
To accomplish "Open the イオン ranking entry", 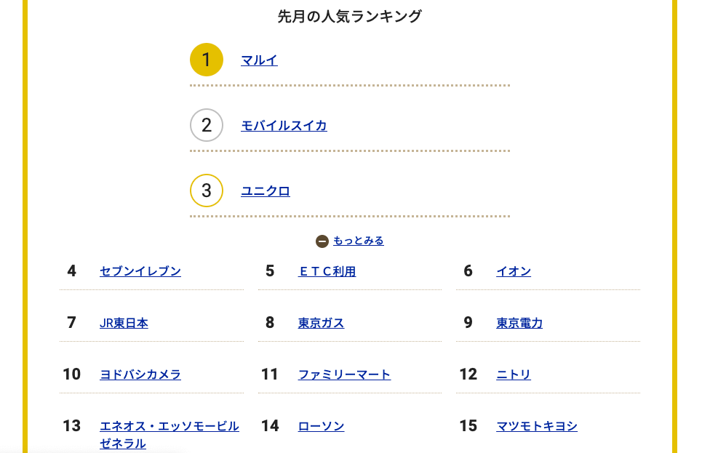I will coord(514,271).
